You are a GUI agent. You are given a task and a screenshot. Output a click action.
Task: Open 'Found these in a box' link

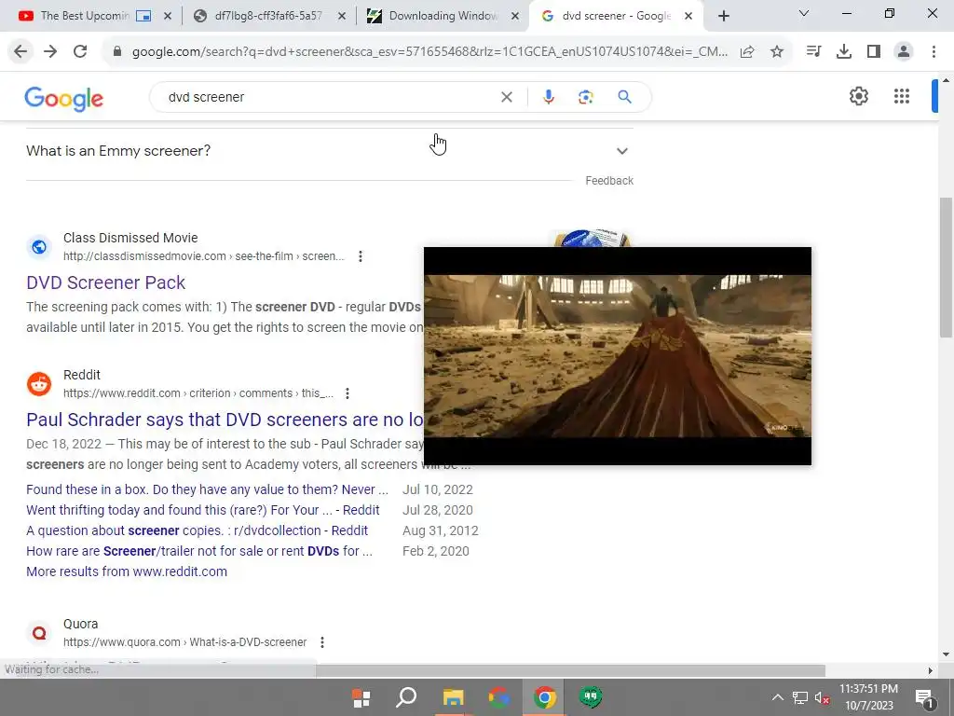[x=207, y=489]
